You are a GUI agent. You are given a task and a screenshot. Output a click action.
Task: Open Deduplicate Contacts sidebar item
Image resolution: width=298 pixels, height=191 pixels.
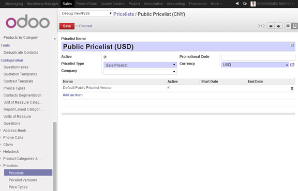(21, 52)
